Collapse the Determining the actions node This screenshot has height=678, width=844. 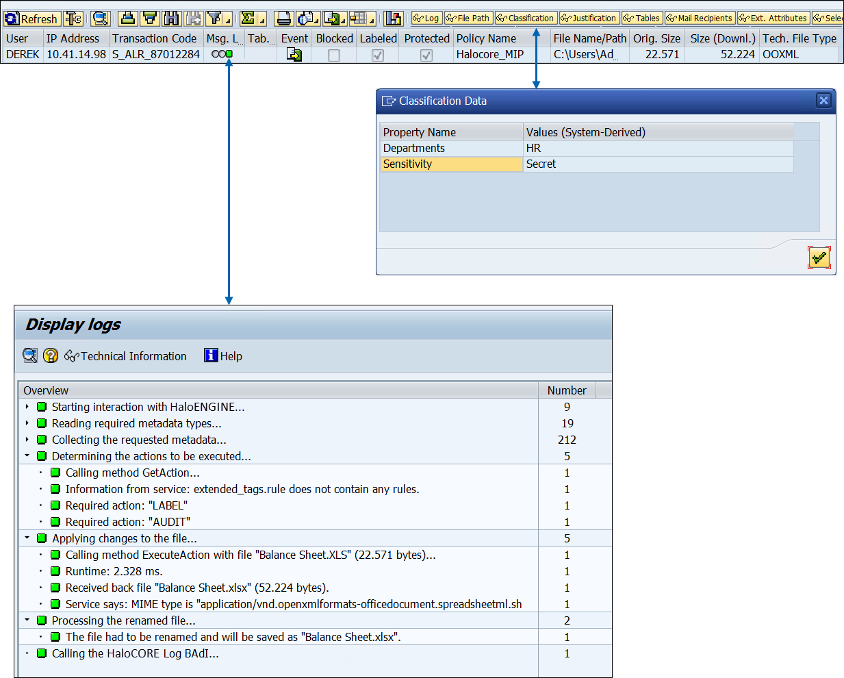[x=27, y=456]
